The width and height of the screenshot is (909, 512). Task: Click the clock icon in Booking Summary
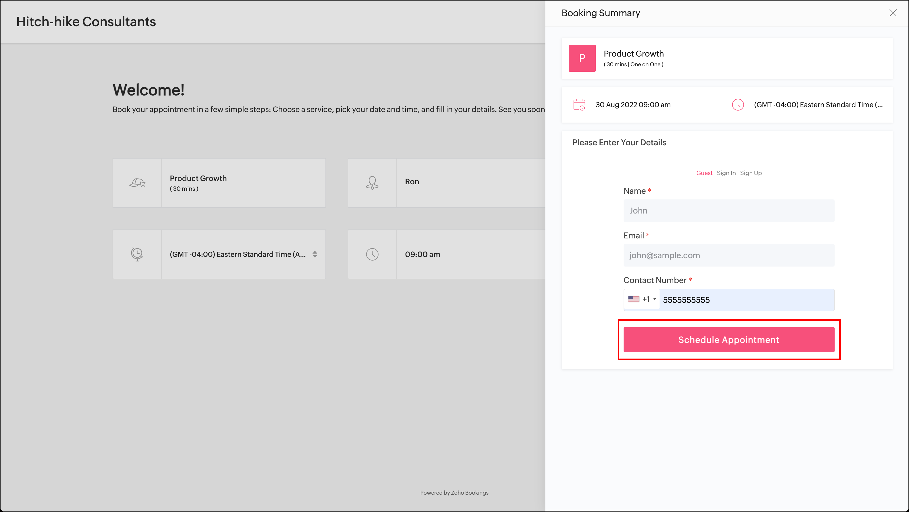(737, 104)
